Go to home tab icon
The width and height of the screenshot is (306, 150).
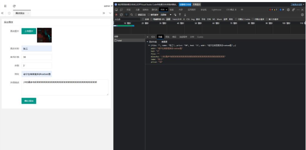[9, 13]
